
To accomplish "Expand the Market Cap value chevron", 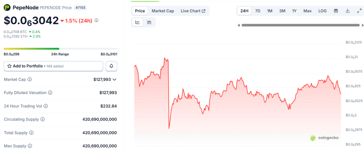I will click(114, 79).
